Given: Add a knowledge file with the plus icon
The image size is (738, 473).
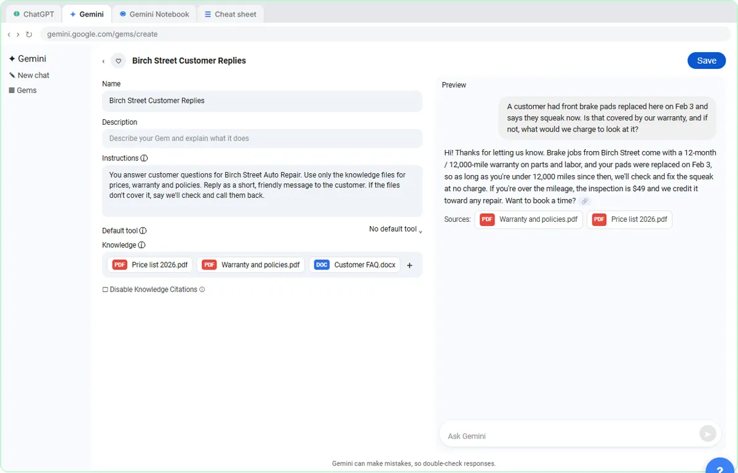Looking at the screenshot, I should point(410,265).
